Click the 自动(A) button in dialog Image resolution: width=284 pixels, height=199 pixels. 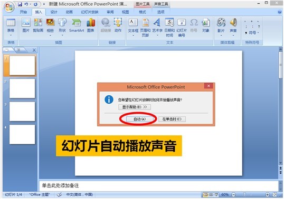pos(140,119)
